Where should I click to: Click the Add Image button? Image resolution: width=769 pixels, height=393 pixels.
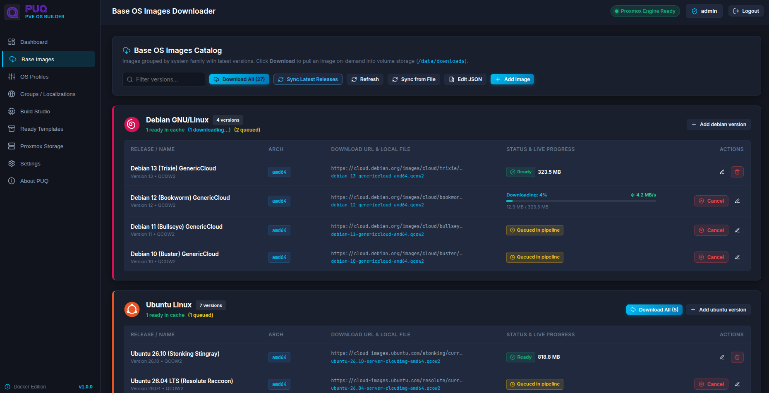point(512,79)
